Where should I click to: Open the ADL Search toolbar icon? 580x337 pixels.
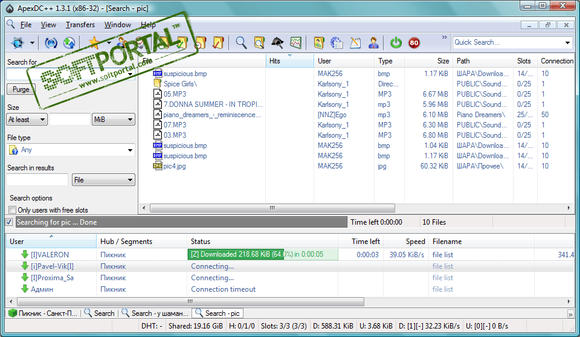(259, 43)
